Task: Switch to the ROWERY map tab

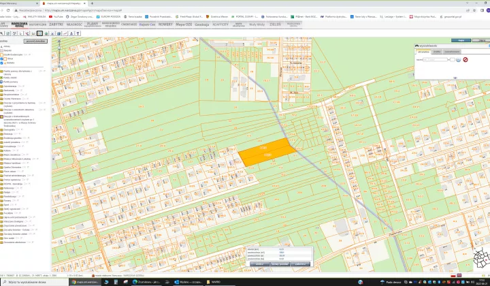Action: point(165,24)
